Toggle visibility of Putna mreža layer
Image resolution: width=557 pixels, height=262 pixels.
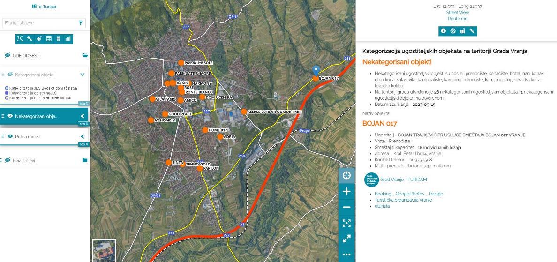point(10,136)
